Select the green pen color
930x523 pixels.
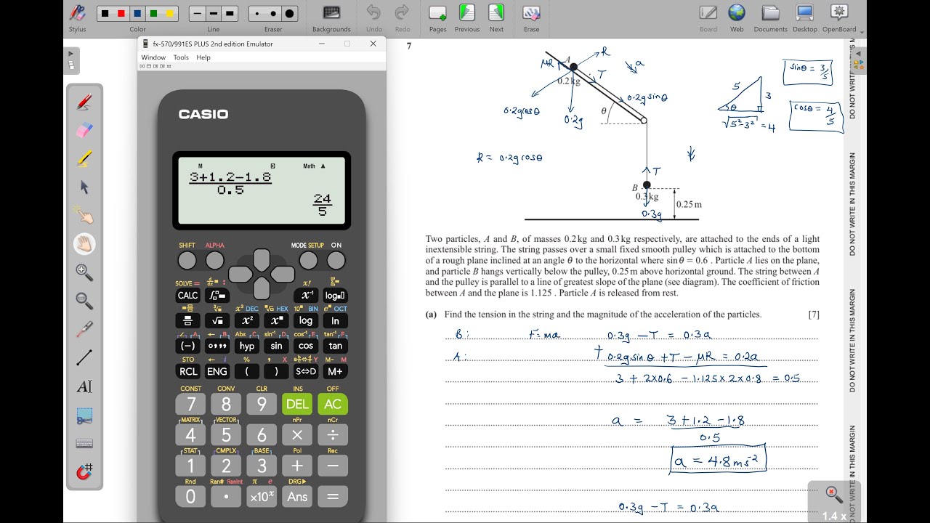click(153, 14)
